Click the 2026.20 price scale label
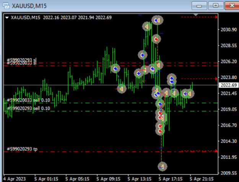239x182 pixels. 229,61
